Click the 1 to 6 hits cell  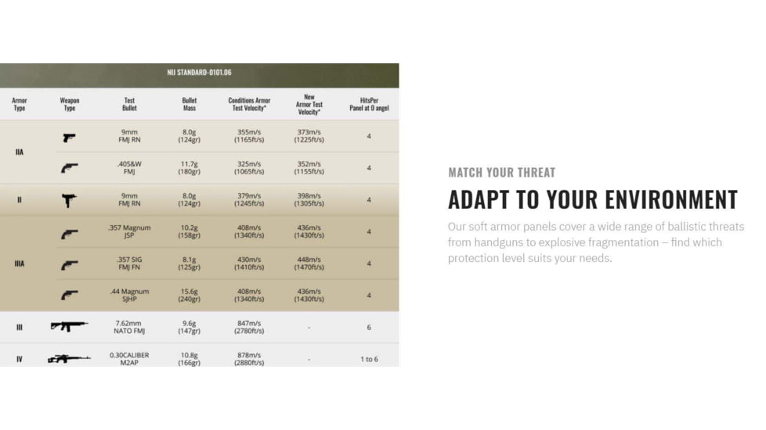[369, 359]
